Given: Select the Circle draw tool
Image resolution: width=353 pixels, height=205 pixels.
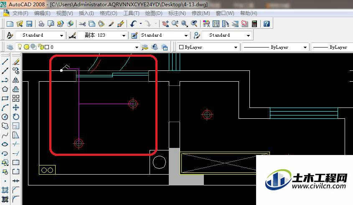Looking at the screenshot, I should coord(5,117).
